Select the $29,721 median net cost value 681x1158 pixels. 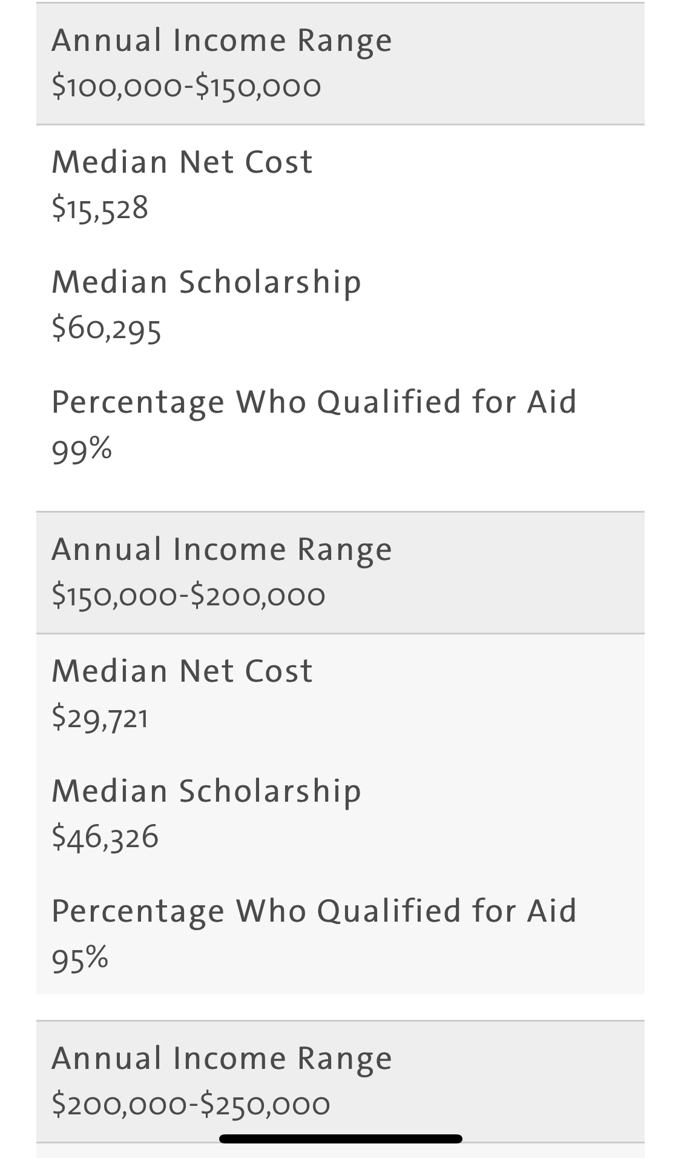100,717
